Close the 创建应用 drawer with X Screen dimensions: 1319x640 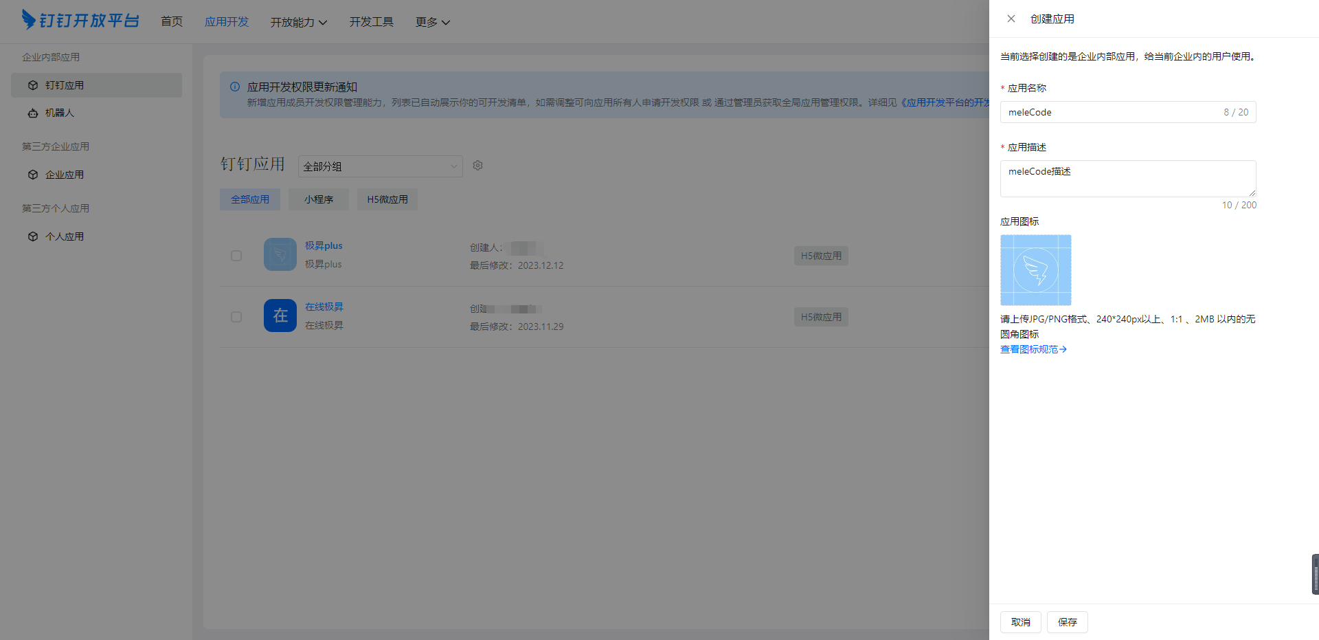coord(1011,19)
